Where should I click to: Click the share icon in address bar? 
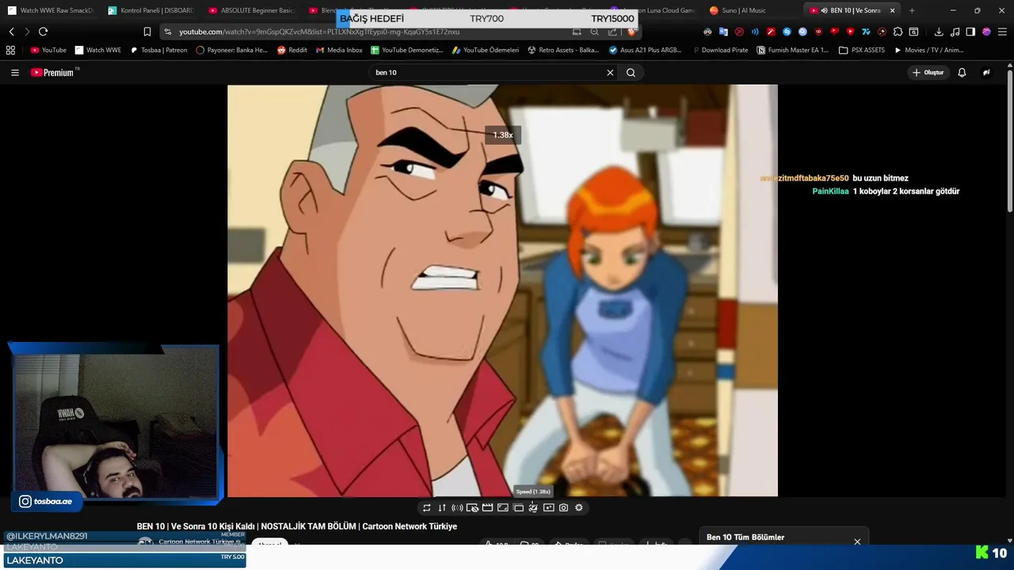pyautogui.click(x=612, y=32)
